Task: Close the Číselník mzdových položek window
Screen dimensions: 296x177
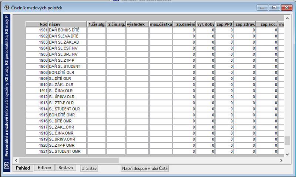Action: (x=286, y=7)
